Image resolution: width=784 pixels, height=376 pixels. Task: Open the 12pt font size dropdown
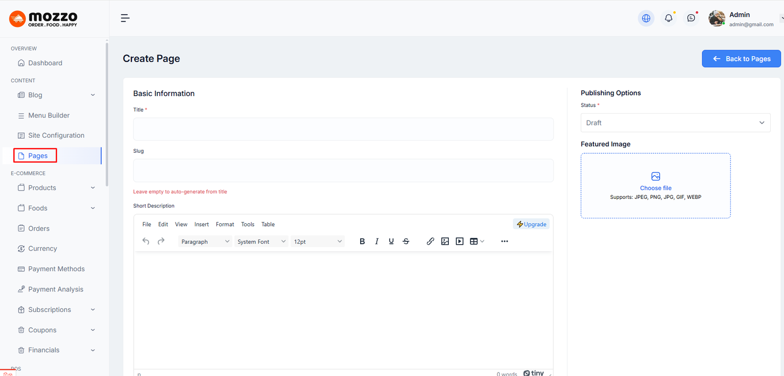(318, 241)
